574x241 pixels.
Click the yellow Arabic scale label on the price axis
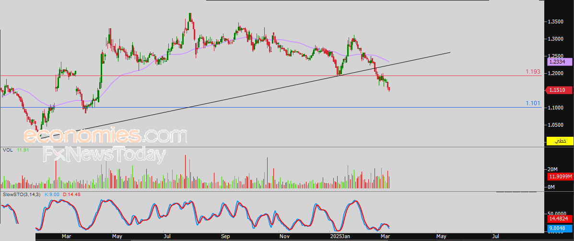(560, 141)
